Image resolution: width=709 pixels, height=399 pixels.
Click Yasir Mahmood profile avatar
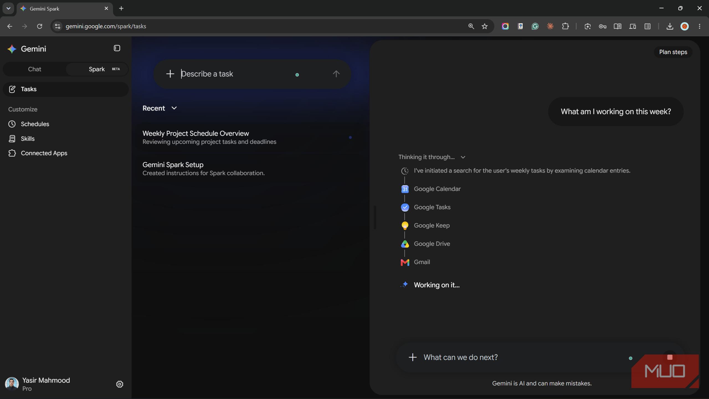click(12, 384)
